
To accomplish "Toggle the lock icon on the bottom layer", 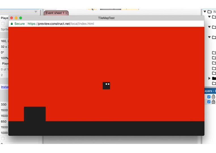I will [213, 102].
